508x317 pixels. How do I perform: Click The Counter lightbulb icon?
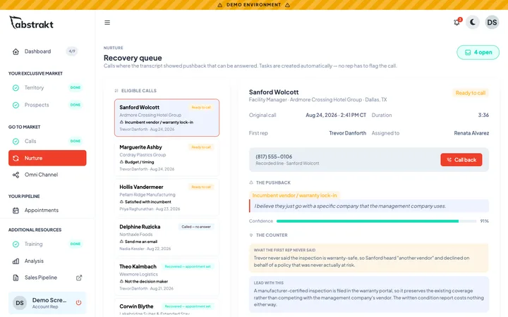pyautogui.click(x=251, y=235)
